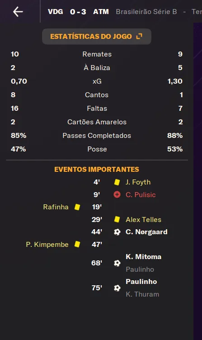
Task: Click the Brasileirão Série B competition label
Action: 146,12
